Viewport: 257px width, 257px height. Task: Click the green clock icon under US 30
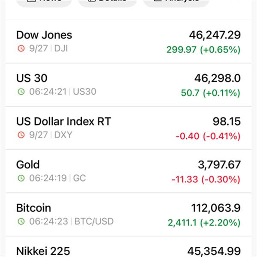pyautogui.click(x=21, y=92)
